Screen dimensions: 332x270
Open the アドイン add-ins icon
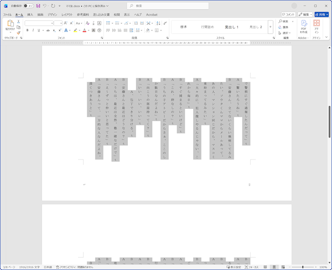coord(317,26)
